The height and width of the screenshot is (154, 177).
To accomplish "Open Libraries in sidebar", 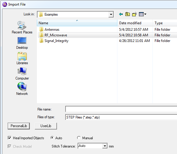I will [22, 58].
